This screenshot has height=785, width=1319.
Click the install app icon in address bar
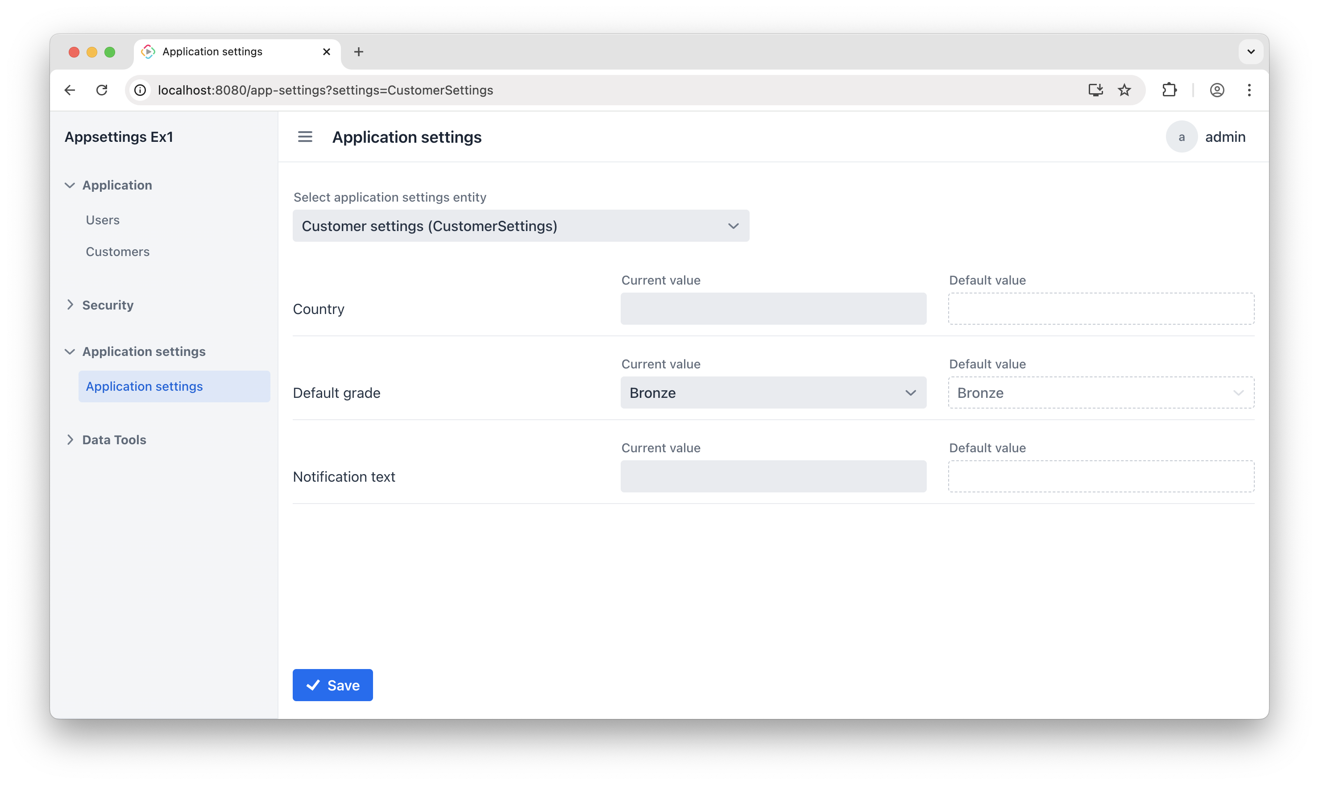[x=1095, y=90]
